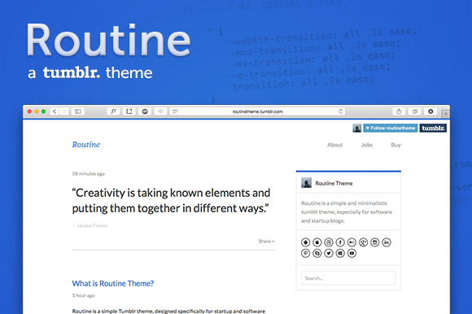Expand the Share + option on quote

[x=266, y=242]
